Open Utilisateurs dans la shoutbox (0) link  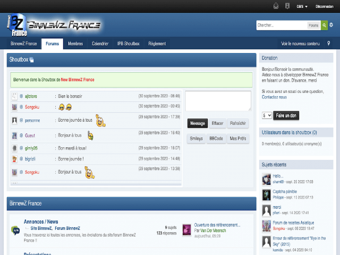[x=289, y=132]
